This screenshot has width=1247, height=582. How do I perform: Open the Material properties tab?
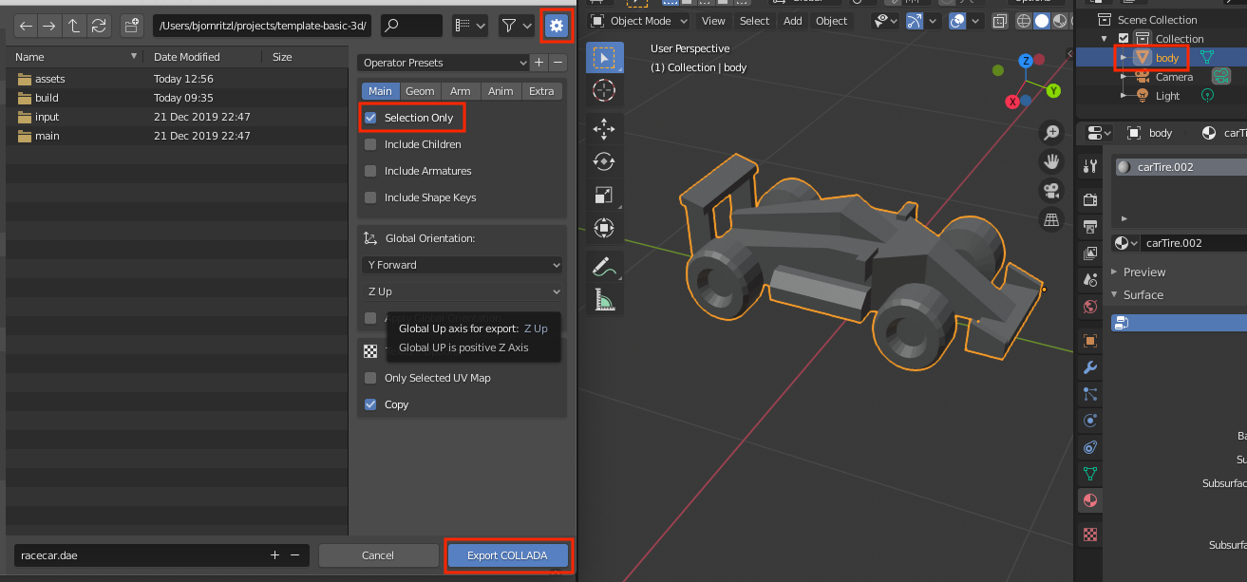(x=1089, y=500)
